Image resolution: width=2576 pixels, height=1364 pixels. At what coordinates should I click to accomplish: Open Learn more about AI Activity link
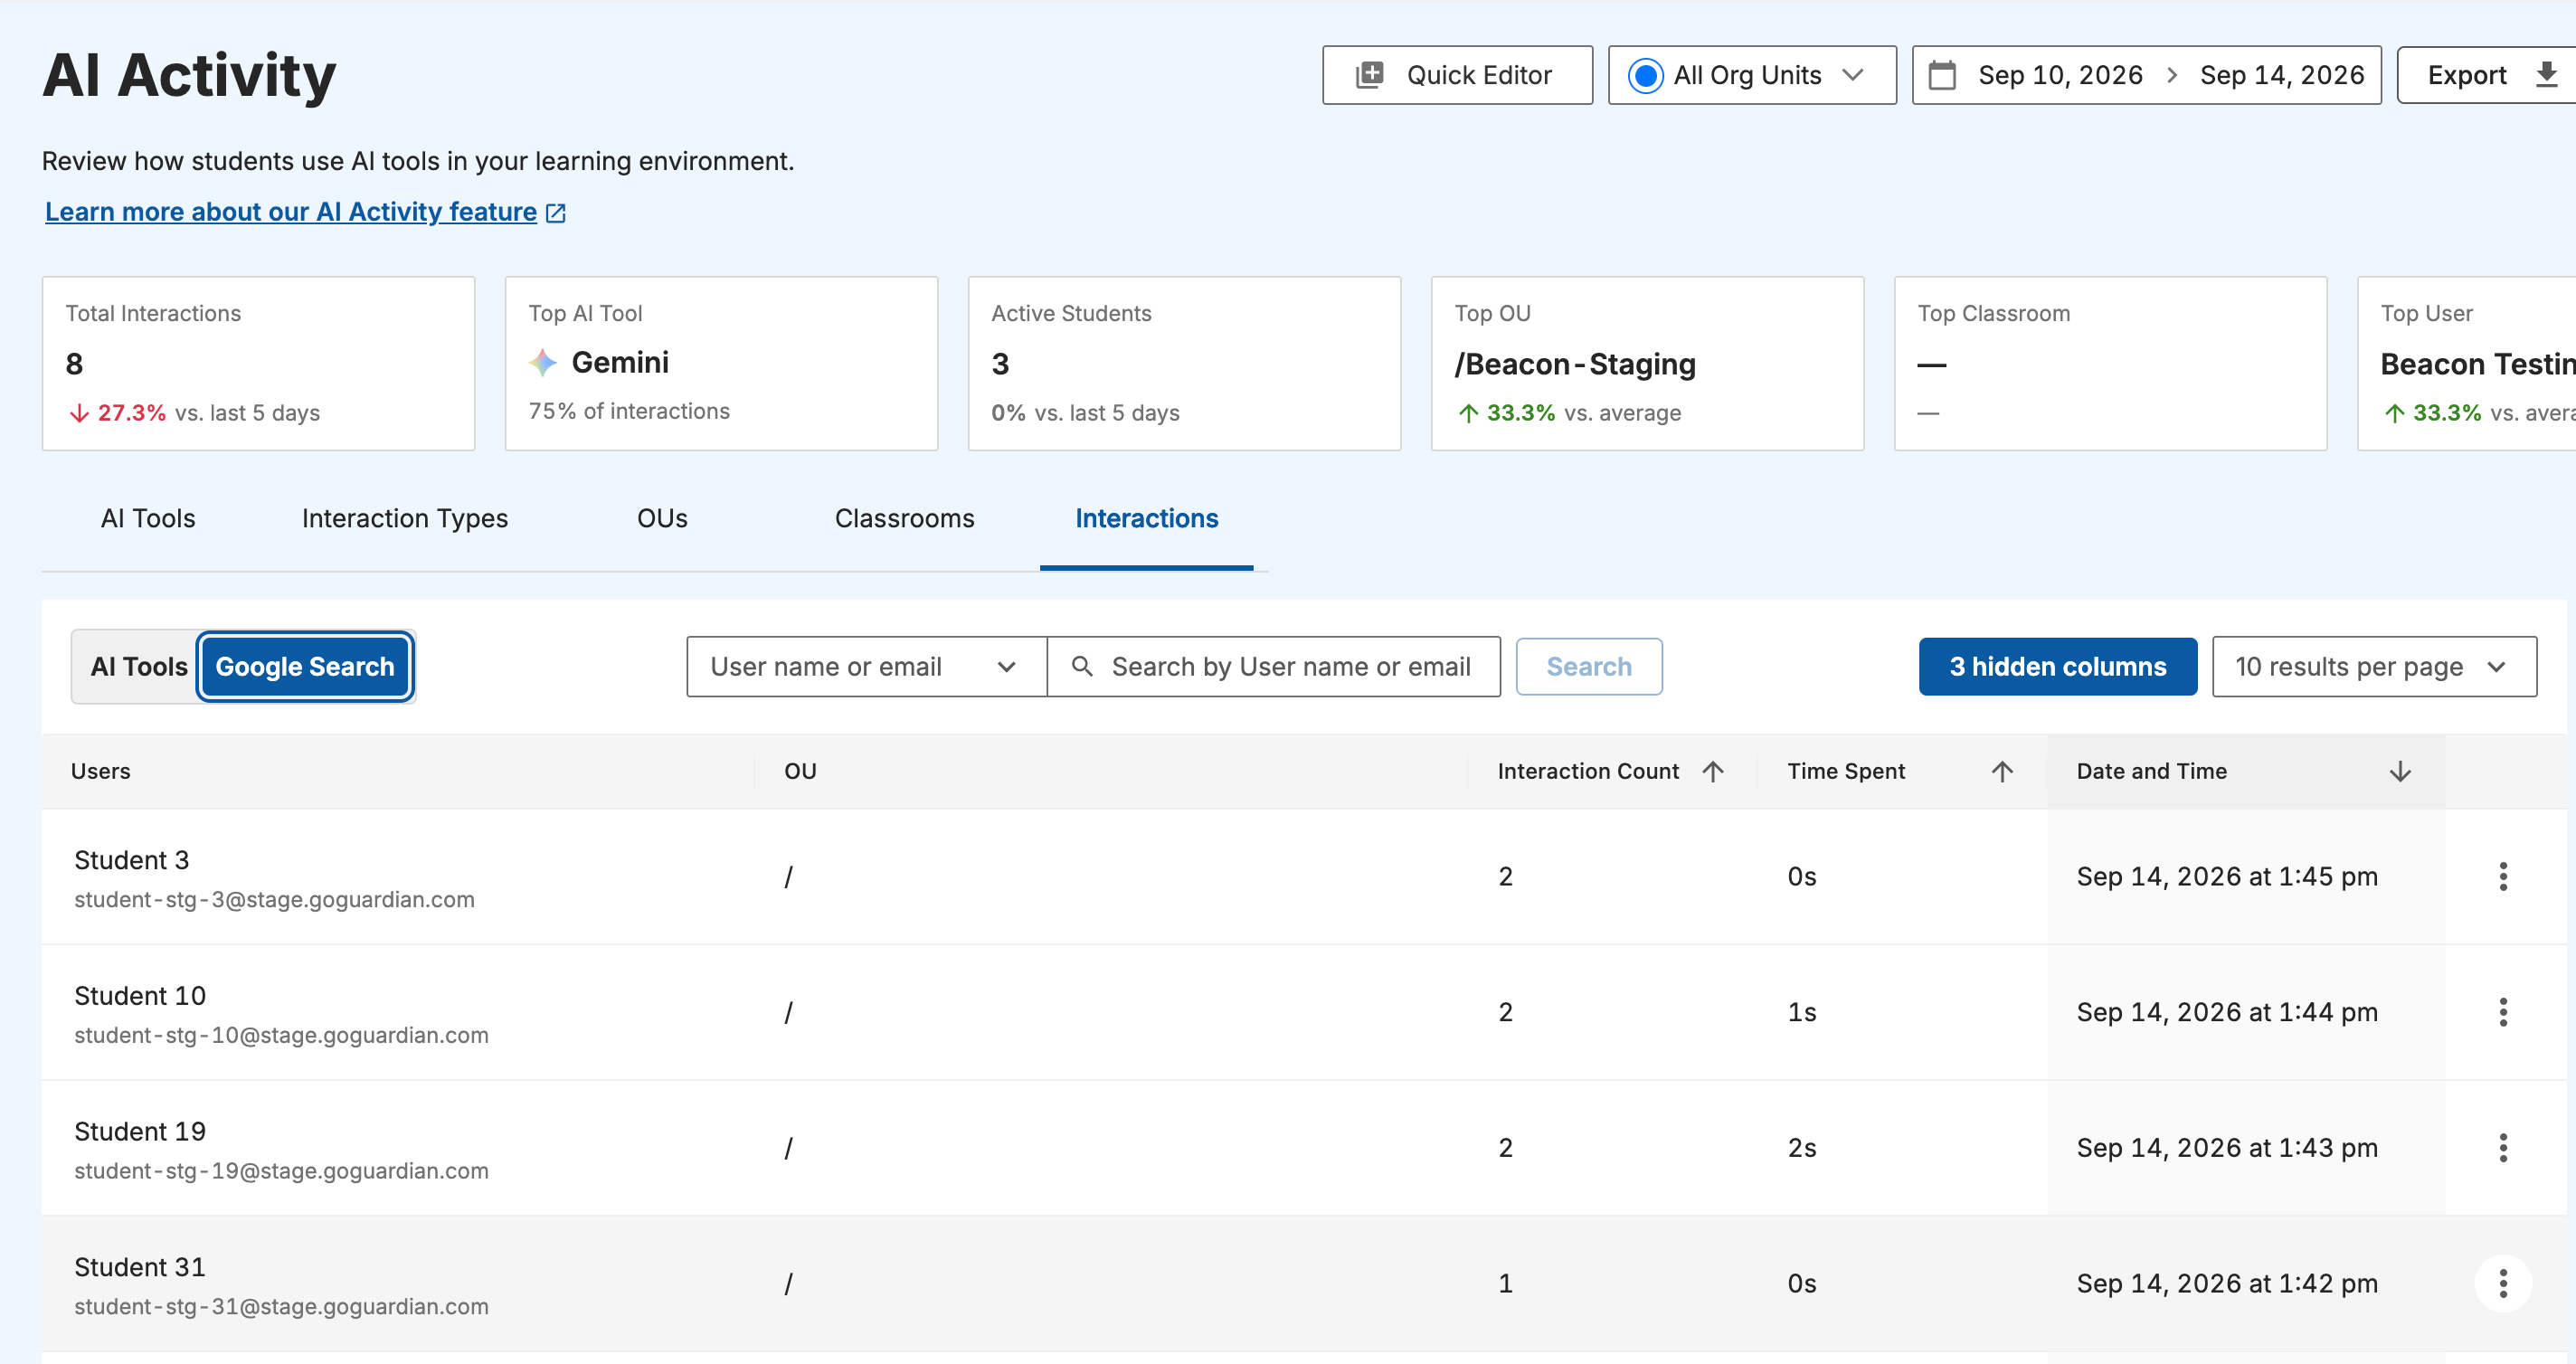pyautogui.click(x=291, y=212)
